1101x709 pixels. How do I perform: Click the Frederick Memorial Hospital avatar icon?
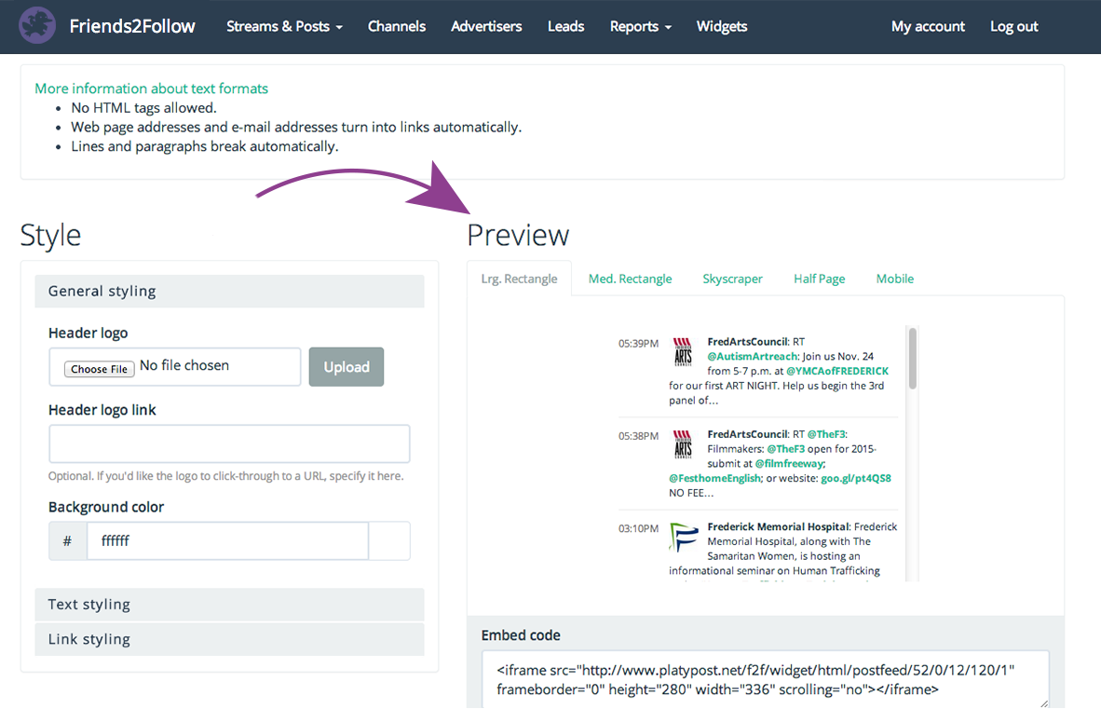point(683,538)
